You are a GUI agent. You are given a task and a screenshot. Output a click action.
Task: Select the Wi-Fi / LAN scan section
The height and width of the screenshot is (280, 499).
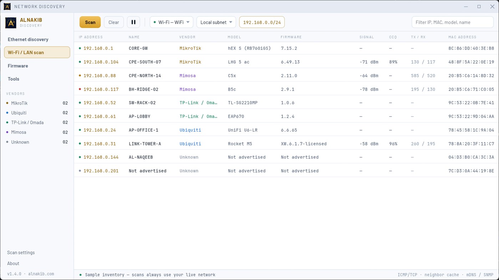[x=37, y=52]
